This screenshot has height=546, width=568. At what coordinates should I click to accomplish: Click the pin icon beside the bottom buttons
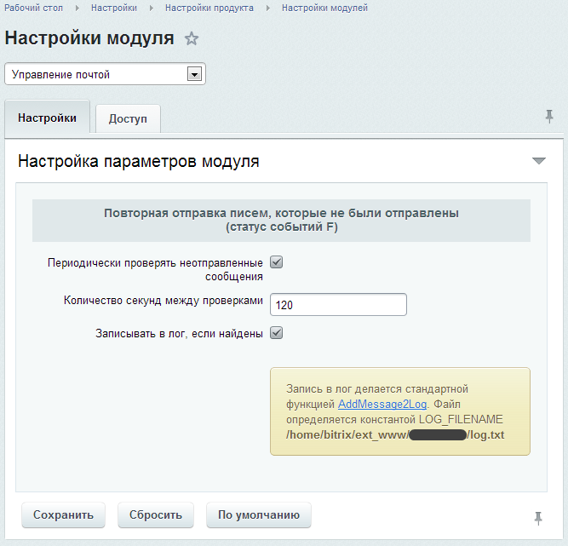coord(537,517)
